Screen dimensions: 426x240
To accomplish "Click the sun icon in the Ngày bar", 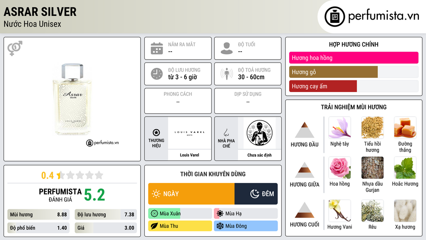I will tap(156, 194).
